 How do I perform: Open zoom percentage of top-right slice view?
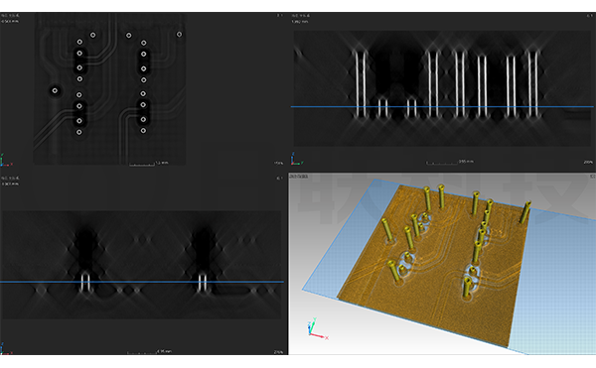click(x=588, y=162)
